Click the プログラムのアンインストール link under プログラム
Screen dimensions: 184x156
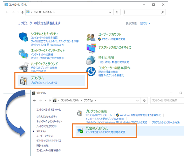click(44, 83)
